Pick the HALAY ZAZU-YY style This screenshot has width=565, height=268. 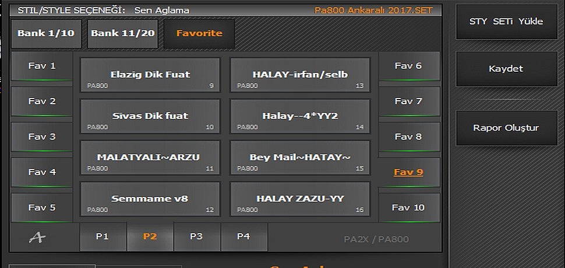[300, 199]
